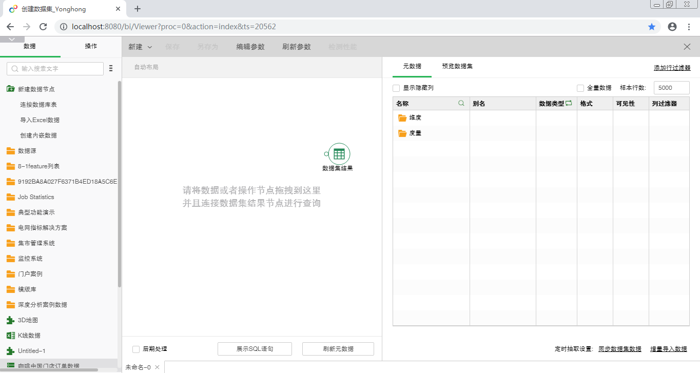Switch to the 操作 tab
Viewport: 700px width, 373px height.
pyautogui.click(x=90, y=46)
